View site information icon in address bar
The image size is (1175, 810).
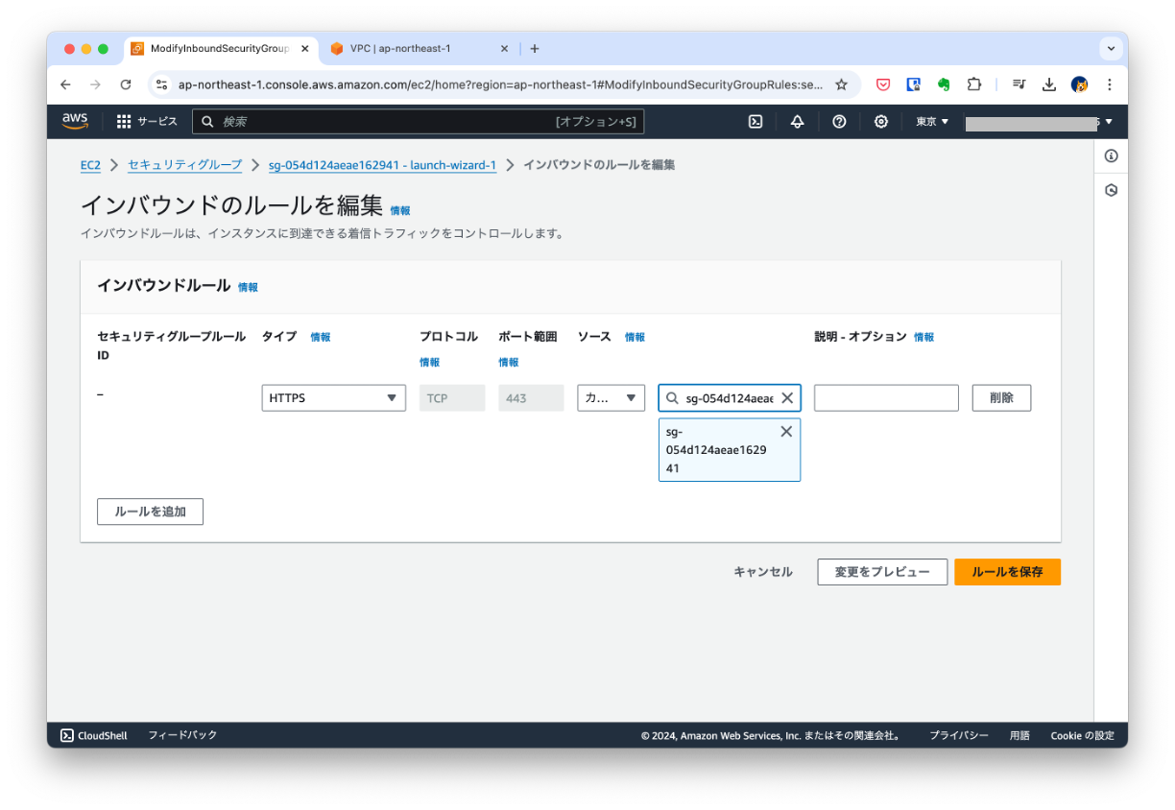coord(161,84)
